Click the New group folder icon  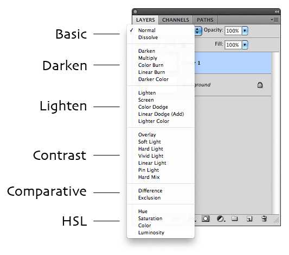(234, 219)
